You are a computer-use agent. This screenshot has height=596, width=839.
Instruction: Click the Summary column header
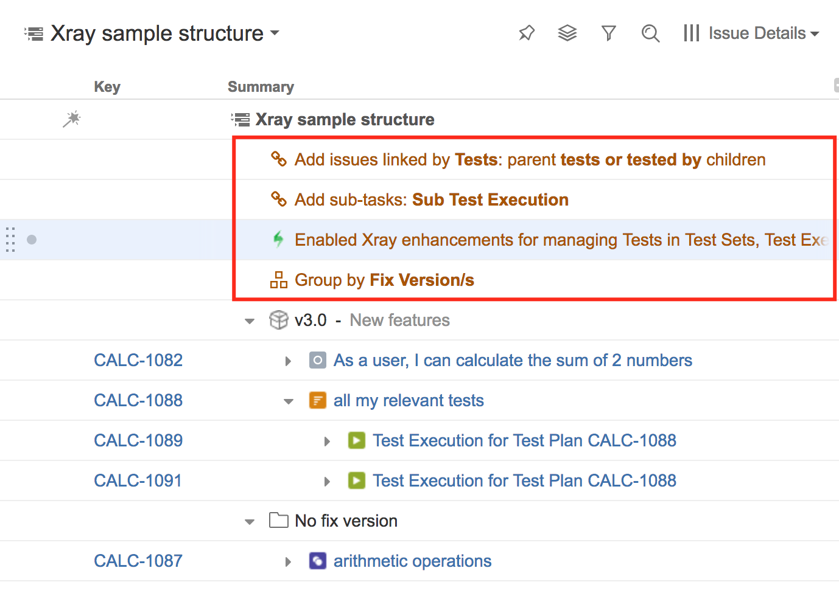click(261, 87)
